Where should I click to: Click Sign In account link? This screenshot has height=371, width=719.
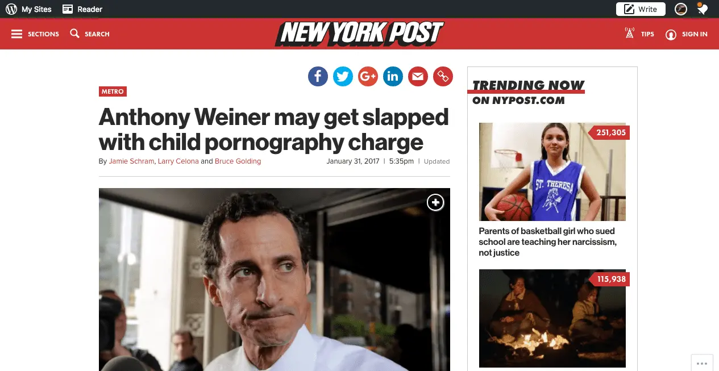pyautogui.click(x=687, y=34)
